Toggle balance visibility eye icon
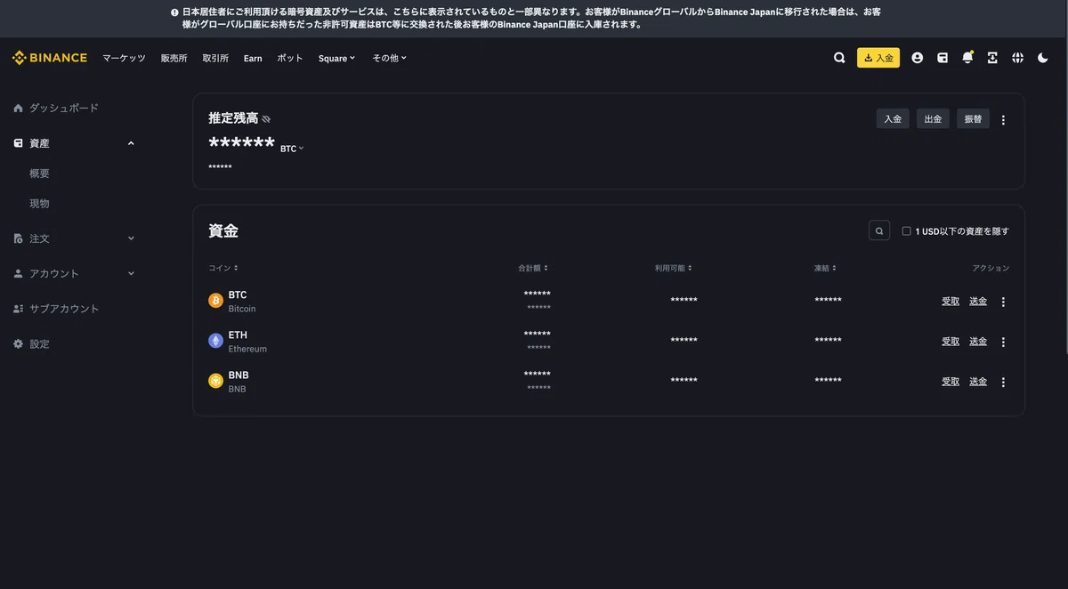This screenshot has width=1068, height=589. click(266, 118)
